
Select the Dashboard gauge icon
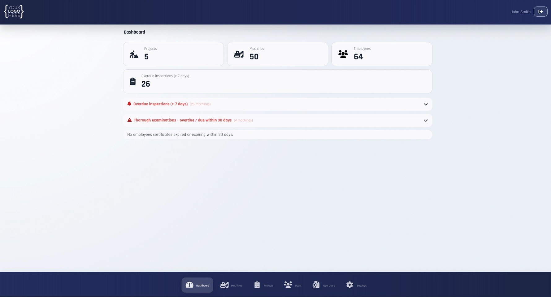189,285
